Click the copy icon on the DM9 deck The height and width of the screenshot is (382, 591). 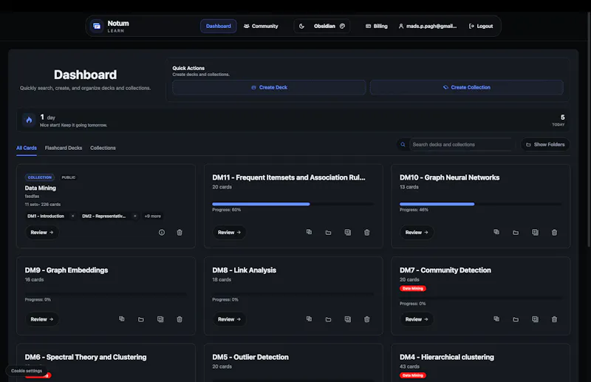(122, 318)
